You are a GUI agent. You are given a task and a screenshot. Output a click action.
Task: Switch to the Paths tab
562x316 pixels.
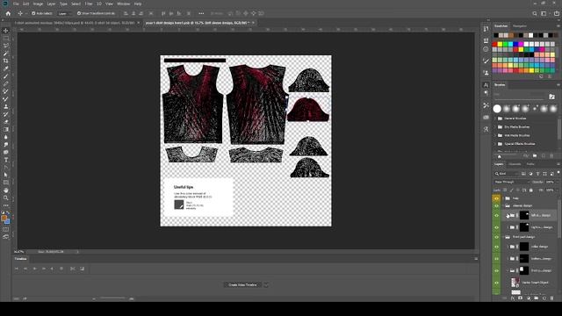pyautogui.click(x=530, y=164)
